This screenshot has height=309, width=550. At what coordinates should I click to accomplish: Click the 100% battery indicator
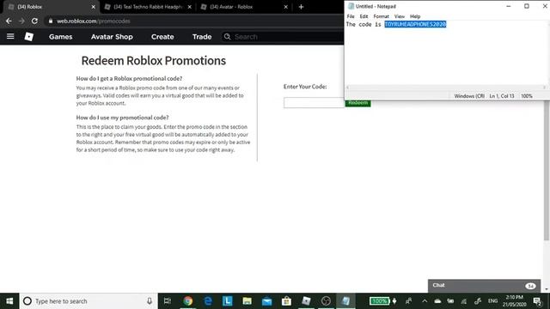click(380, 301)
